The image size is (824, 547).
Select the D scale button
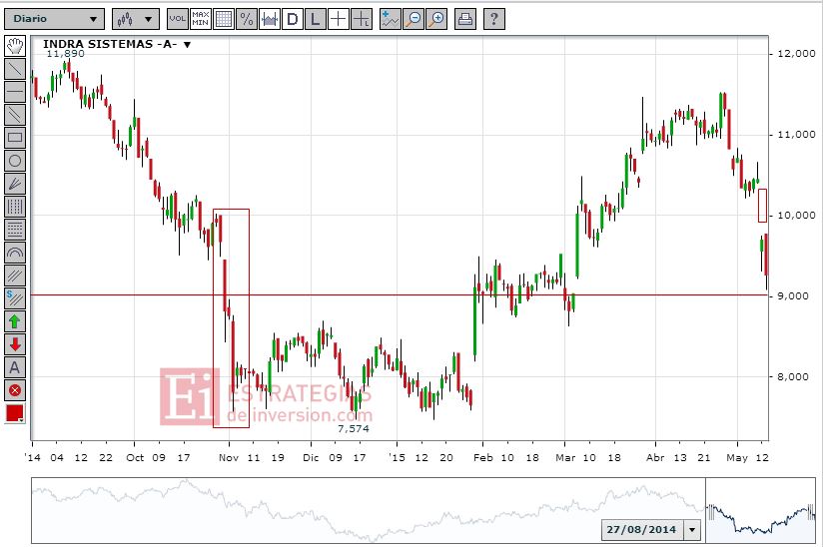pyautogui.click(x=293, y=19)
